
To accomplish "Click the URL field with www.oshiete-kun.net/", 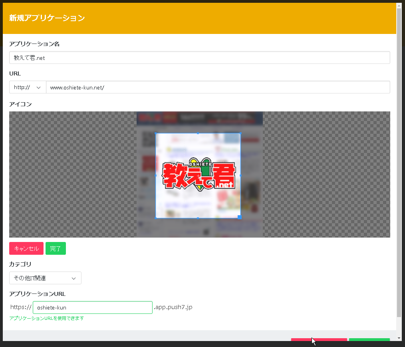I will [218, 87].
